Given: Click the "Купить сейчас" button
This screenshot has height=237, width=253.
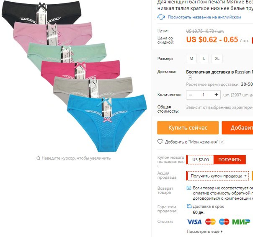Looking at the screenshot, I should [x=188, y=128].
